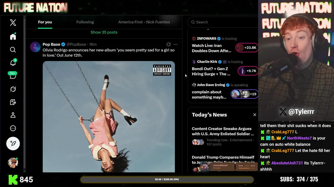Click the webcam feed of streamer
The width and height of the screenshot is (334, 187).
pyautogui.click(x=296, y=60)
